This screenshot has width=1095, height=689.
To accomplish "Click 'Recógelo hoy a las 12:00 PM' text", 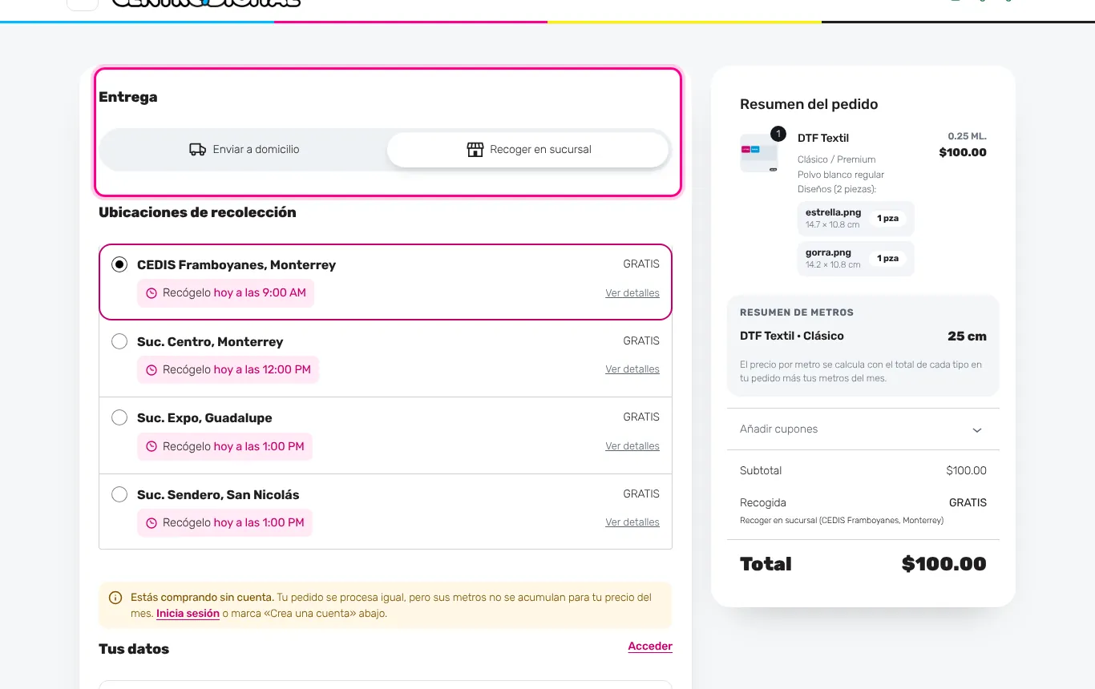I will 236,370.
